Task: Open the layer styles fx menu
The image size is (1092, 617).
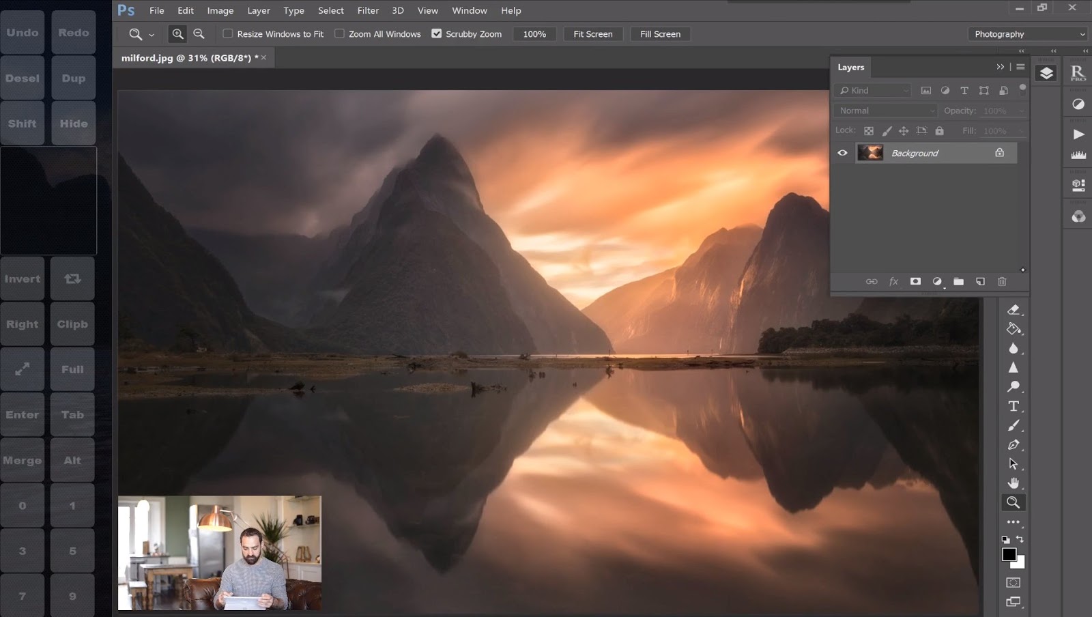Action: (x=893, y=281)
